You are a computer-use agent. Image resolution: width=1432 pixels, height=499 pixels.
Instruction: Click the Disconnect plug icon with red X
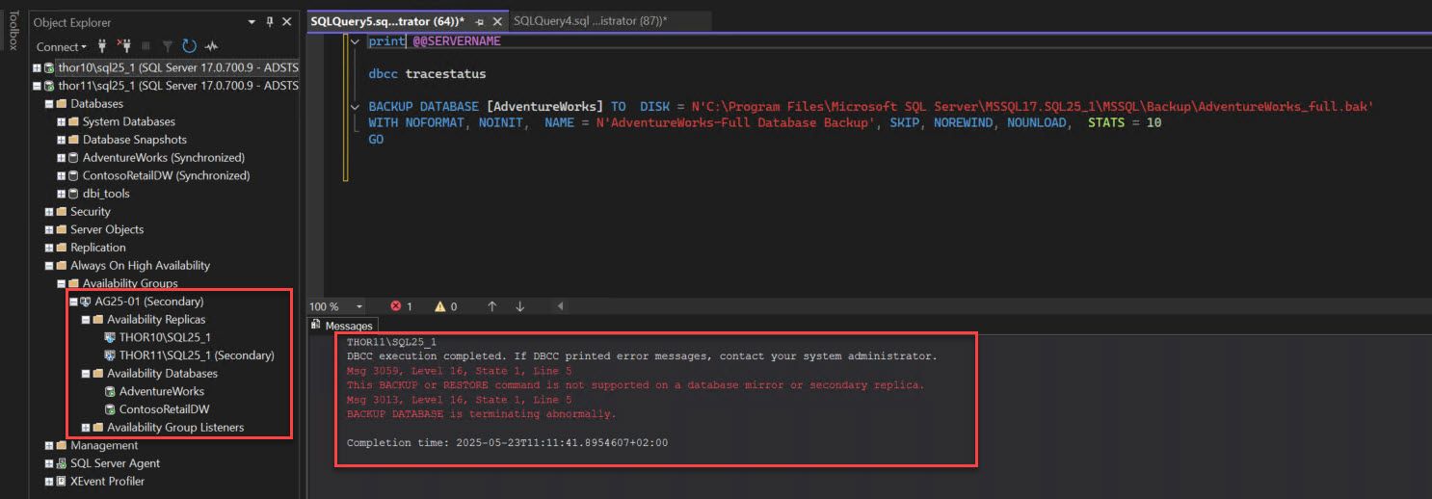pos(123,45)
